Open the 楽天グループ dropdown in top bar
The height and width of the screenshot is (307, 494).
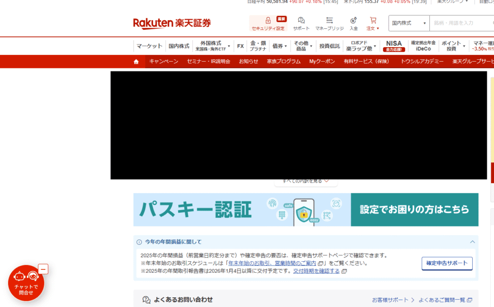point(453,2)
